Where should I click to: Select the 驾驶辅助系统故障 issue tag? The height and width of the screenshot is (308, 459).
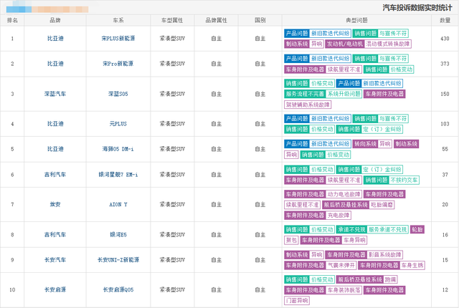tap(308, 105)
